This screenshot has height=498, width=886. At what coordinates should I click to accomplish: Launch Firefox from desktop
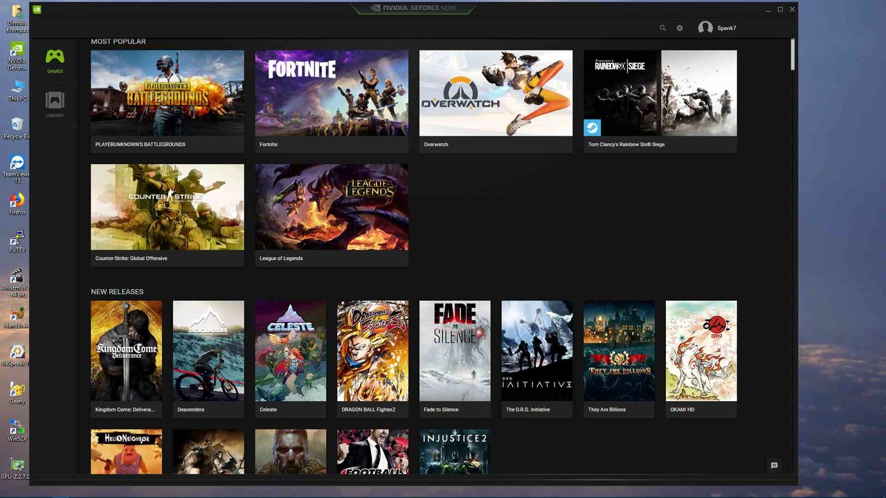tap(17, 204)
